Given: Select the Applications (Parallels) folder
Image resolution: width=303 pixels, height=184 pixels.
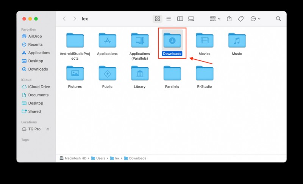Looking at the screenshot, I should click(x=140, y=40).
